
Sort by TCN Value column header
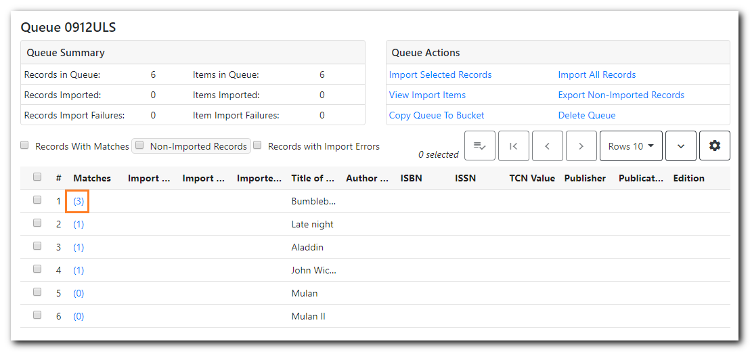point(532,178)
